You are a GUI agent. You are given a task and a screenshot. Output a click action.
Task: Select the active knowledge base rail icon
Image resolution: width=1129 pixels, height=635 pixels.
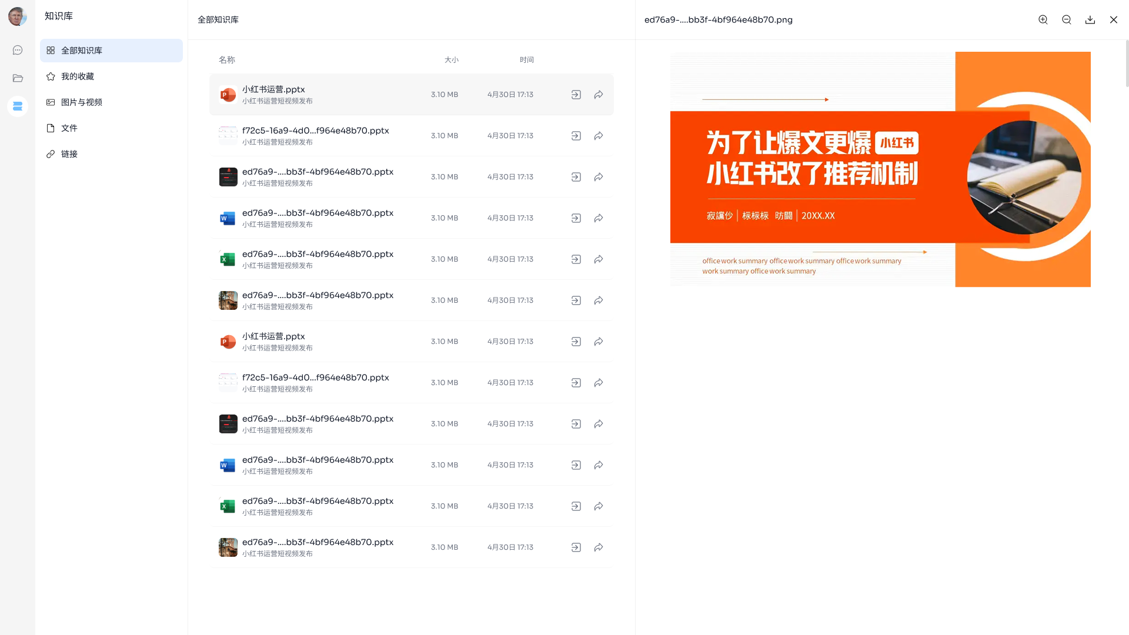[x=18, y=106]
